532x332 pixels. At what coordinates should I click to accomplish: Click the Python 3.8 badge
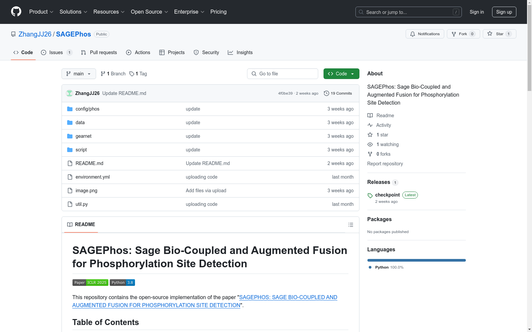(122, 283)
